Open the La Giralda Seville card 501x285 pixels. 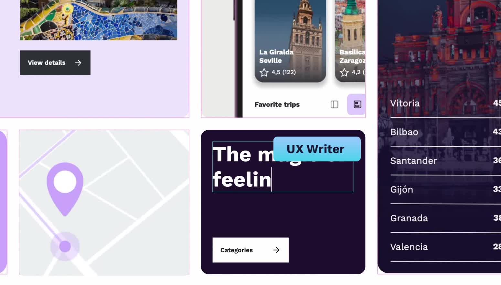290,40
